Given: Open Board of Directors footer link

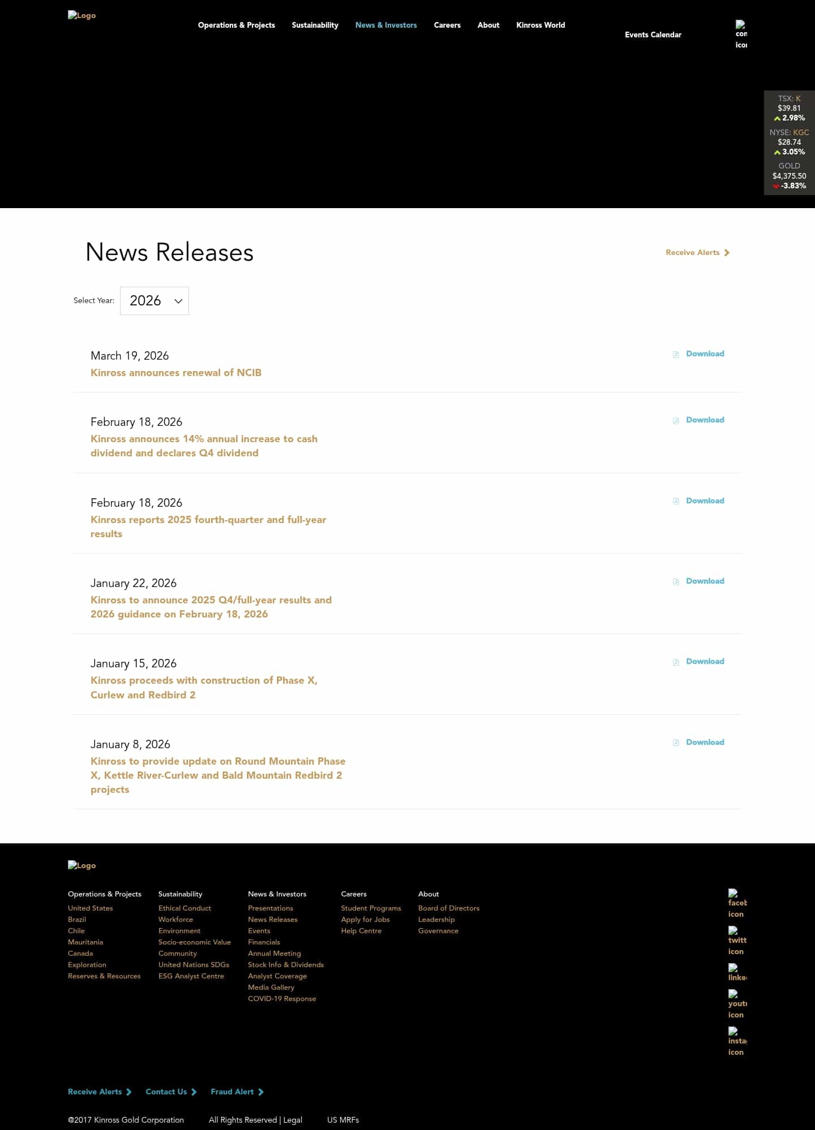Looking at the screenshot, I should pos(449,908).
